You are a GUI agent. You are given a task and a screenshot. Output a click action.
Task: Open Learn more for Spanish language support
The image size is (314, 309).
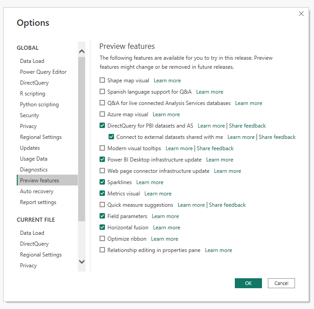(x=209, y=92)
